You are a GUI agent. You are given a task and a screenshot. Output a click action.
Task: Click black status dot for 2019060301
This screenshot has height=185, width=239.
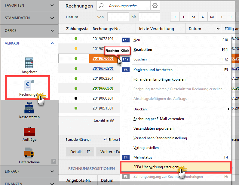point(76,98)
